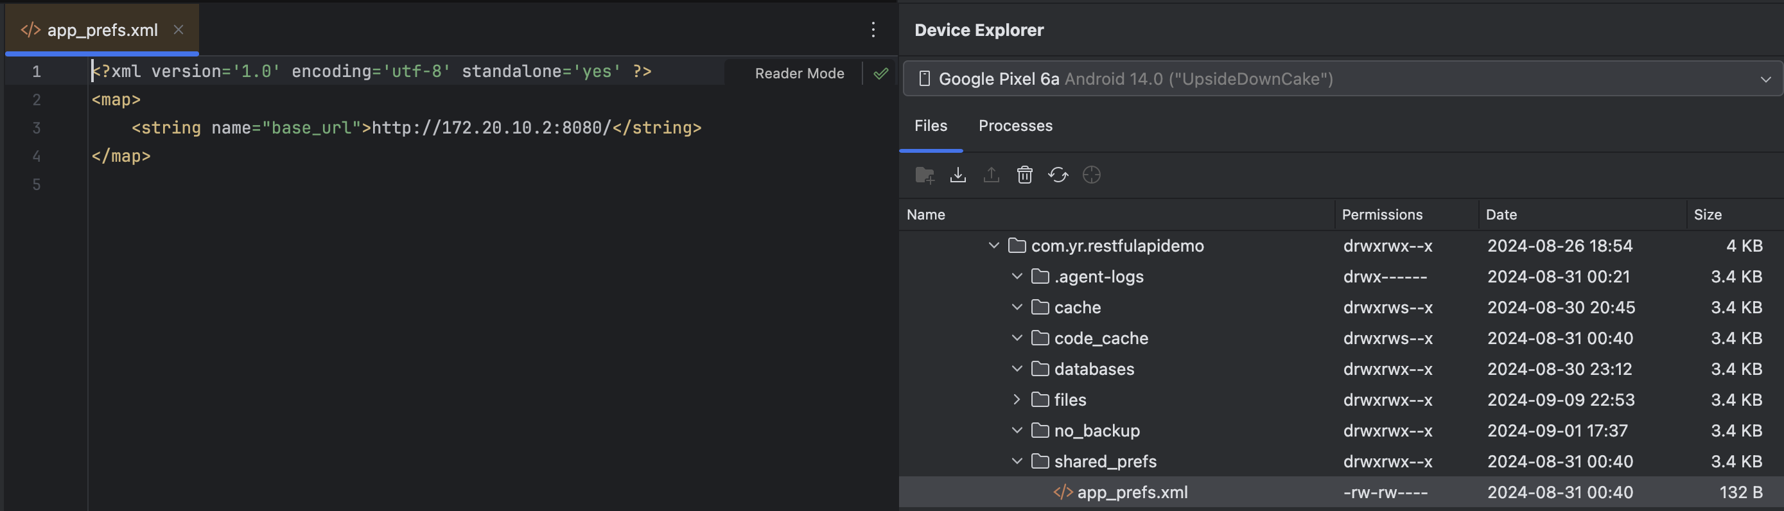Screen dimensions: 1784x511
Task: Click the 2024-09-01 17:37 date cell
Action: (x=1557, y=431)
